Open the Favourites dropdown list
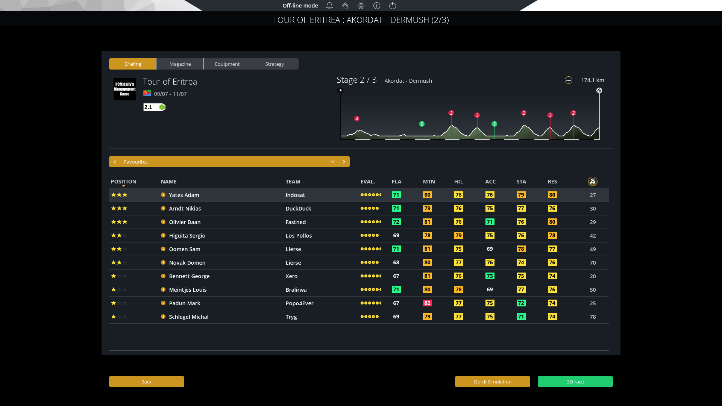The image size is (722, 406). 333,162
